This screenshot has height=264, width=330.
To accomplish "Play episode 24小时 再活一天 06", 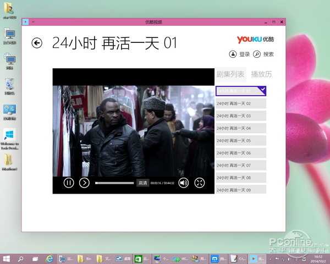I will point(241,153).
